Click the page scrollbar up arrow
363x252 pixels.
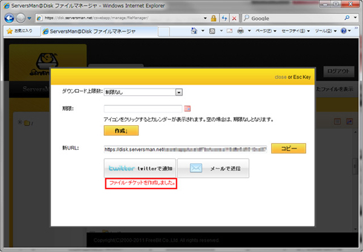[x=356, y=132]
